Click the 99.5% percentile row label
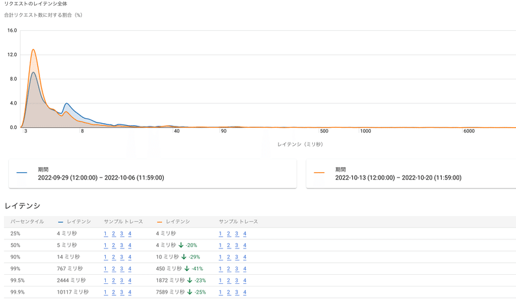This screenshot has height=300, width=516. tap(17, 281)
